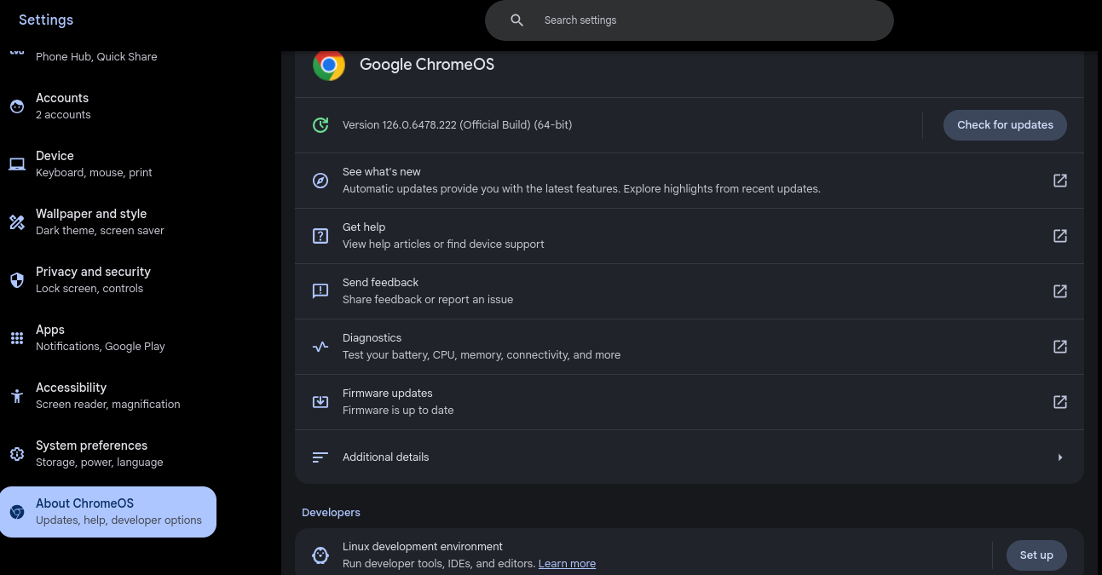Click the search magnifier icon

[516, 20]
